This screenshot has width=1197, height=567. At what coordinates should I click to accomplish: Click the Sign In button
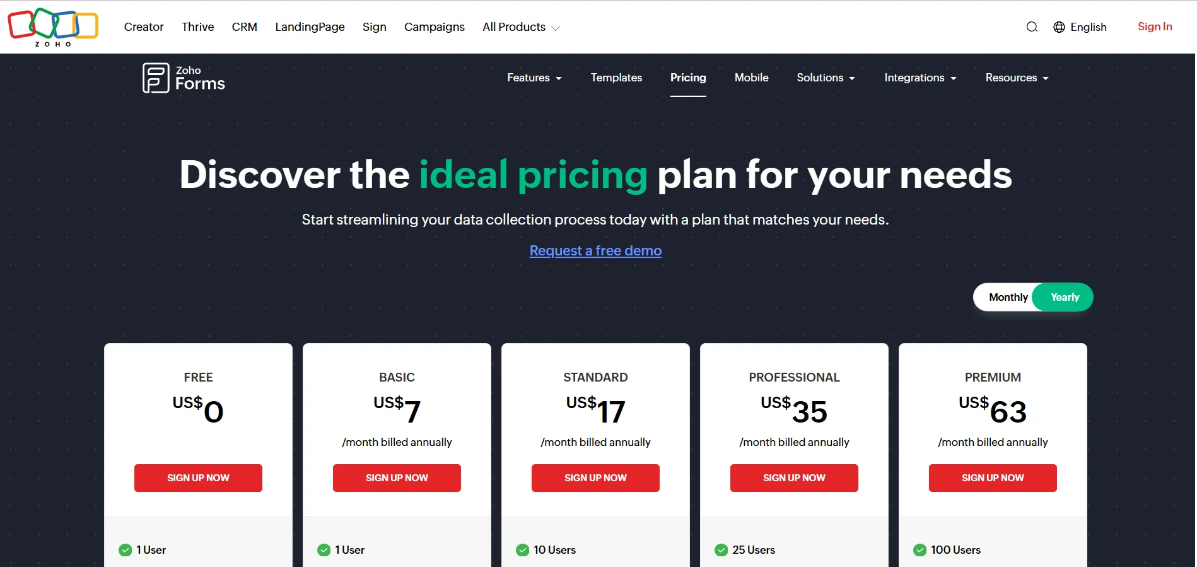[x=1155, y=26]
